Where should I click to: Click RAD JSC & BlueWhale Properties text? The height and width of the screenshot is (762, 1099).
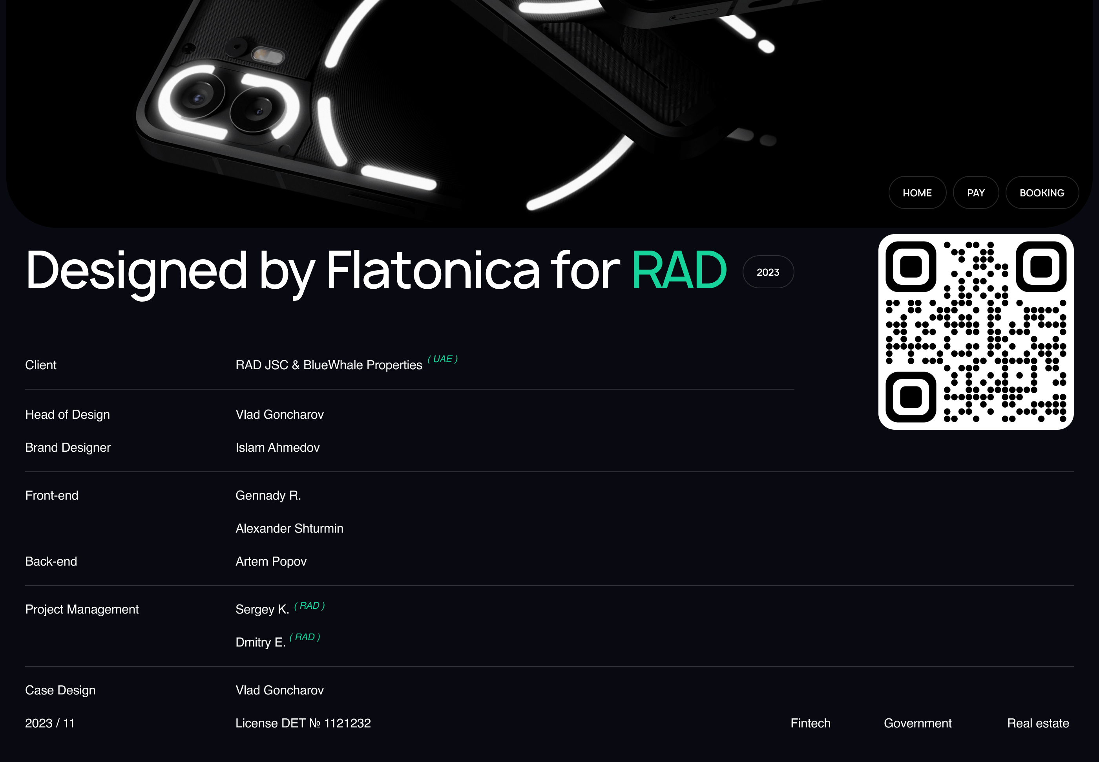point(329,365)
